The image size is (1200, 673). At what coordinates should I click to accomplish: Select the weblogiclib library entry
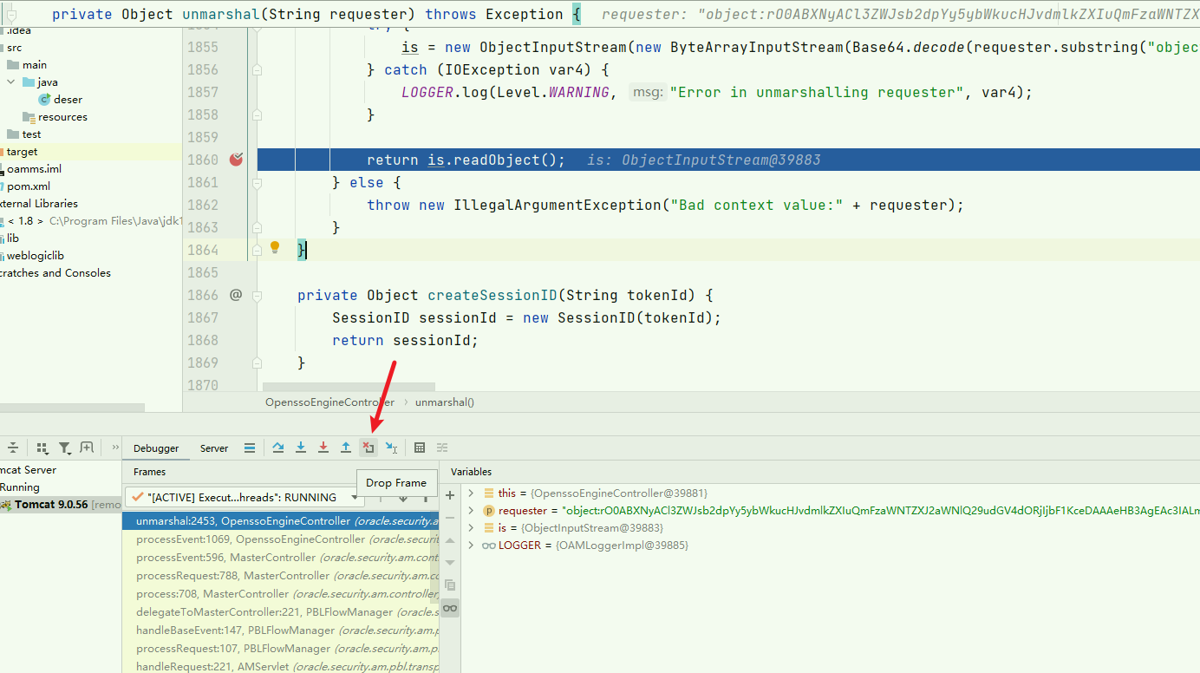coord(36,256)
